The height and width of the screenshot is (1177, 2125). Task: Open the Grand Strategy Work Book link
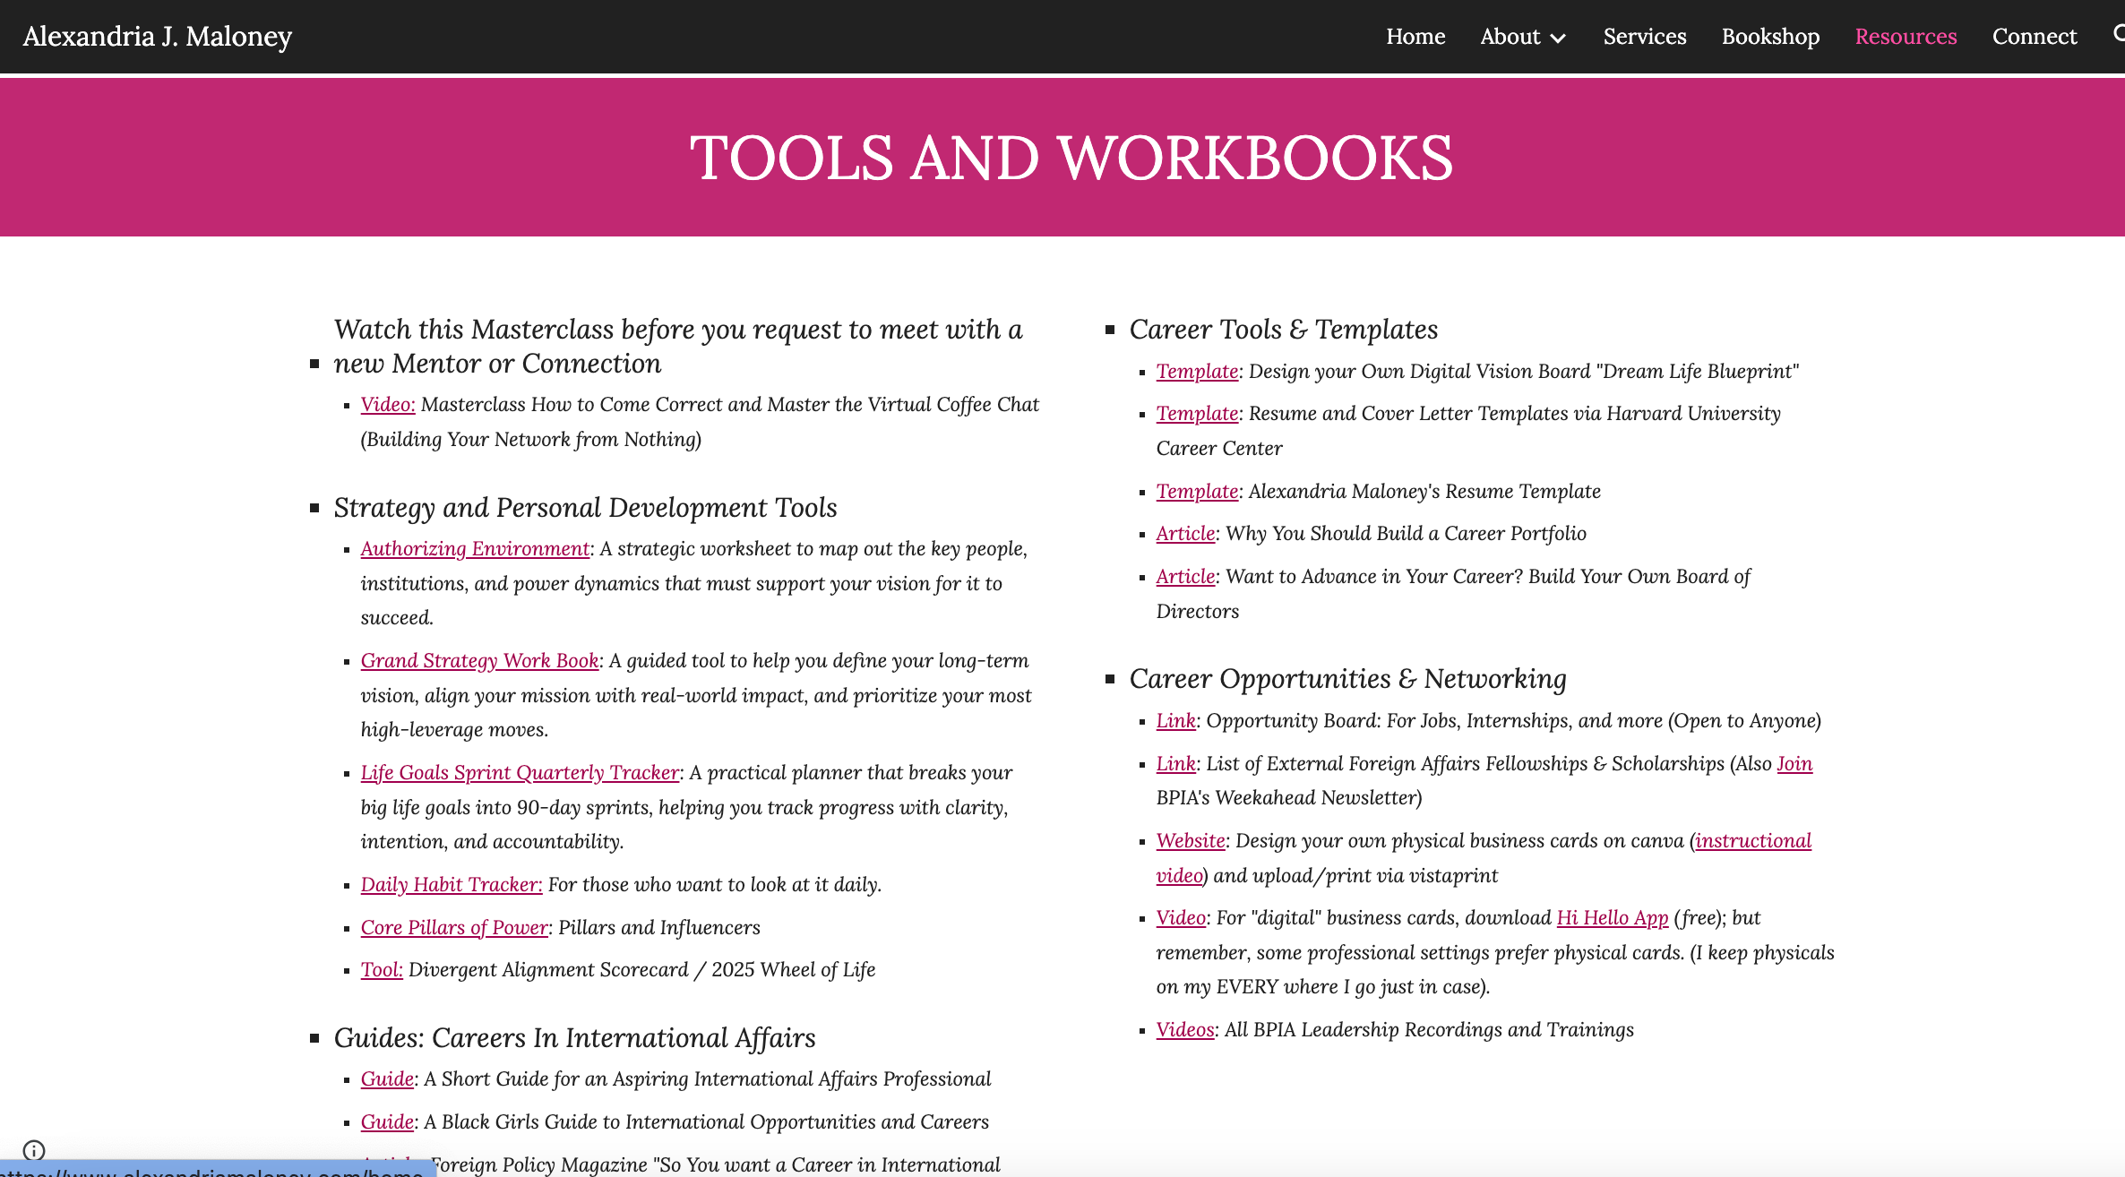coord(479,661)
